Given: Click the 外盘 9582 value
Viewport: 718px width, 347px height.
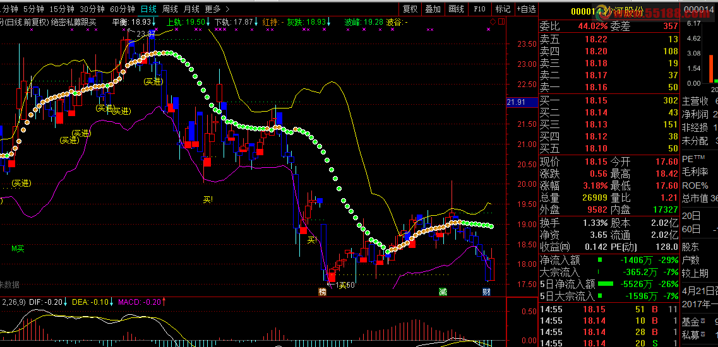Looking at the screenshot, I should pyautogui.click(x=597, y=209).
